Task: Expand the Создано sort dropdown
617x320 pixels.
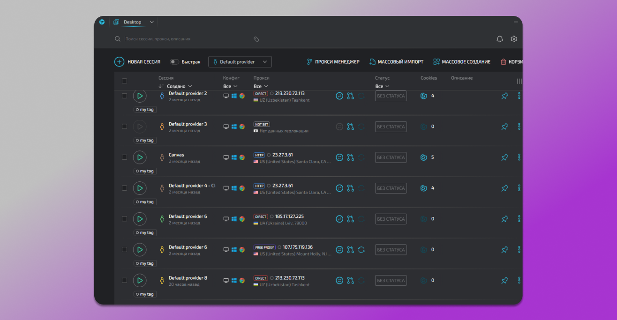Action: click(x=180, y=86)
